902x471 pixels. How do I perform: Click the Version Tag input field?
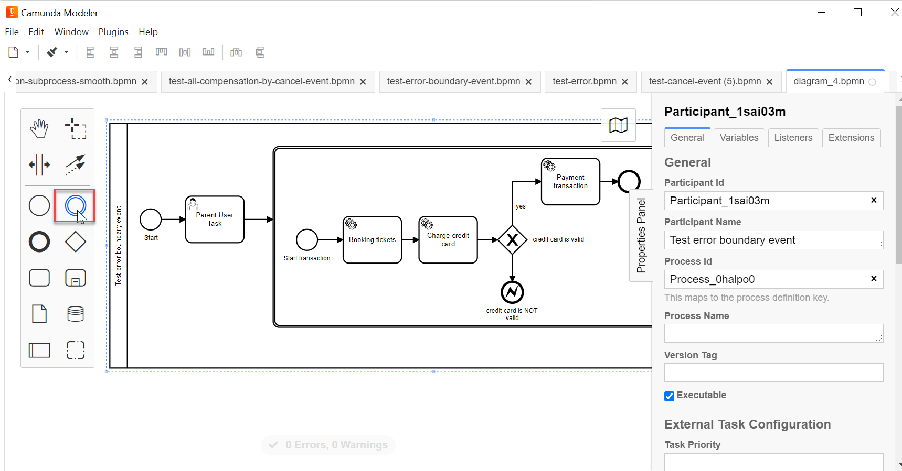coord(773,373)
